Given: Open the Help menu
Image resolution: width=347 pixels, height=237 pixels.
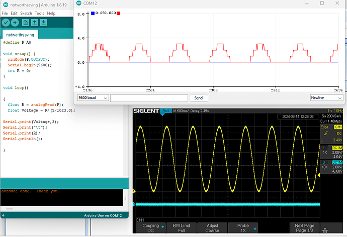Looking at the screenshot, I should (51, 13).
